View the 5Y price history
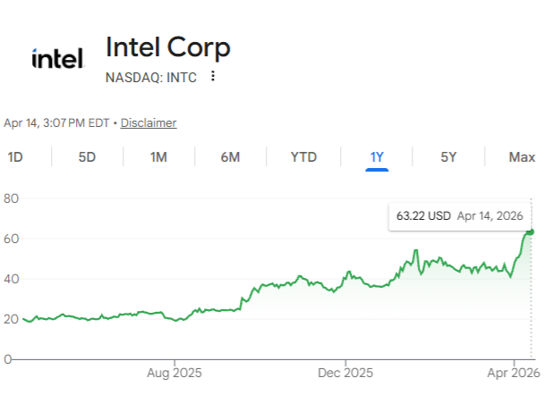 (x=448, y=157)
